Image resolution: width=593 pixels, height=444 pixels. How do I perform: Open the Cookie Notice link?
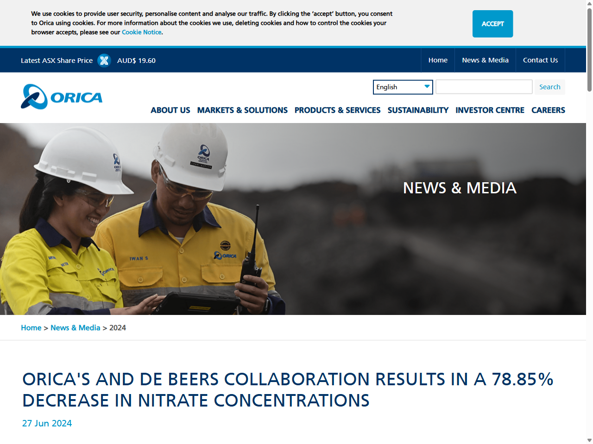click(x=141, y=32)
